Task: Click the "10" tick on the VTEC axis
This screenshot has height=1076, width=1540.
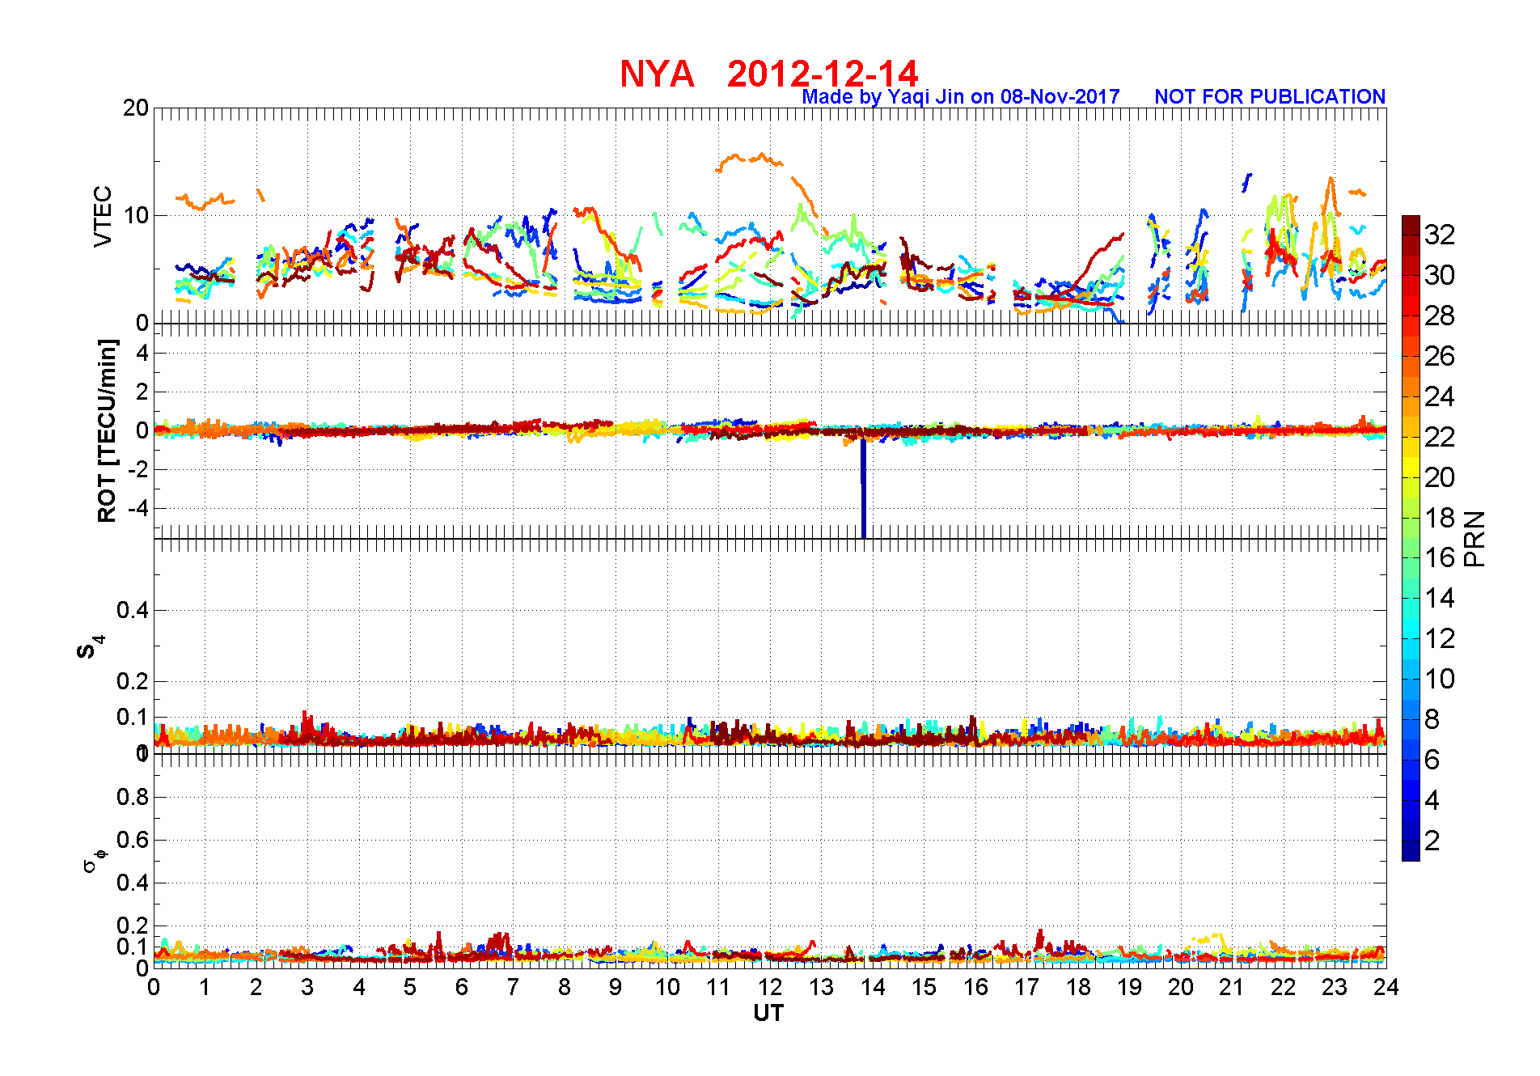Action: pos(136,215)
